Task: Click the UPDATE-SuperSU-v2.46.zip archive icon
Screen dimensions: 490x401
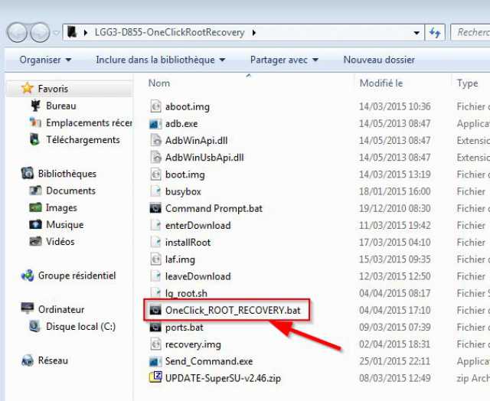Action: click(155, 377)
